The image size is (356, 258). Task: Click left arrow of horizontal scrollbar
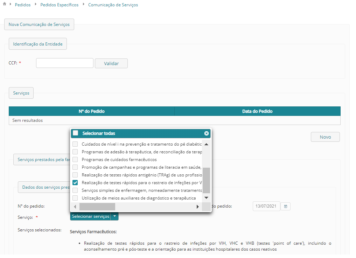tap(75, 207)
